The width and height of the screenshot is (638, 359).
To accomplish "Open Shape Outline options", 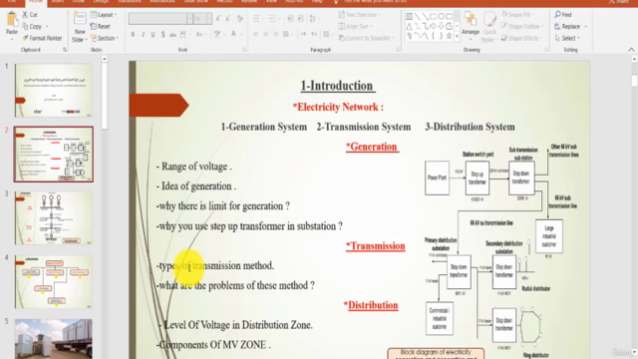I will coord(522,26).
